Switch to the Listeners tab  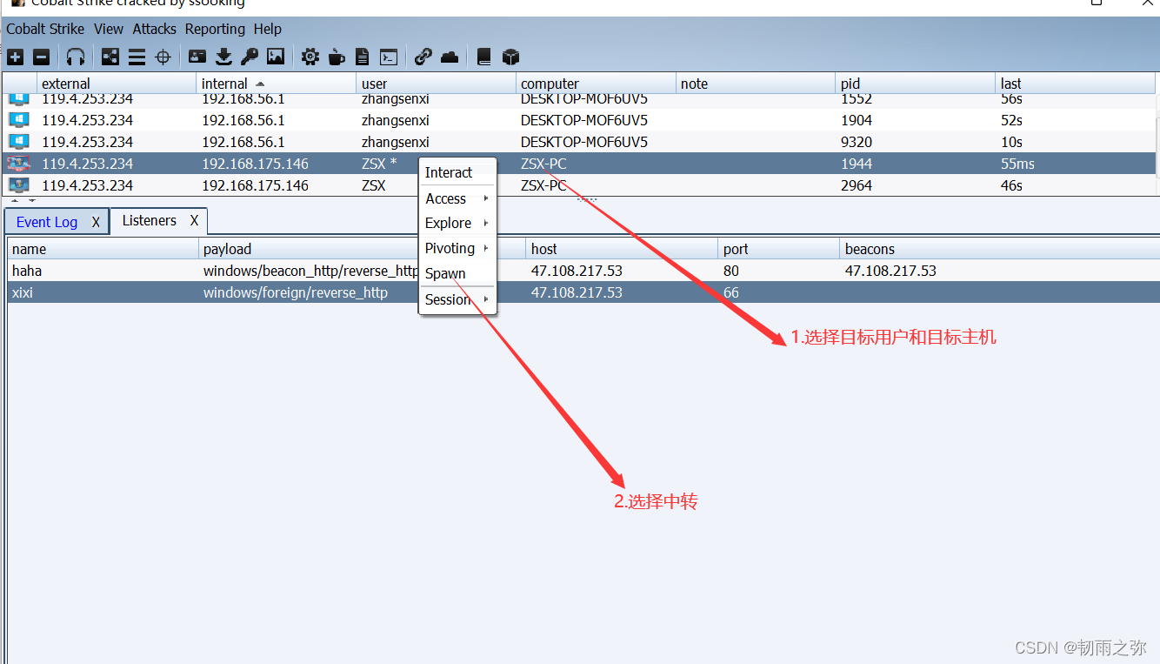point(150,220)
